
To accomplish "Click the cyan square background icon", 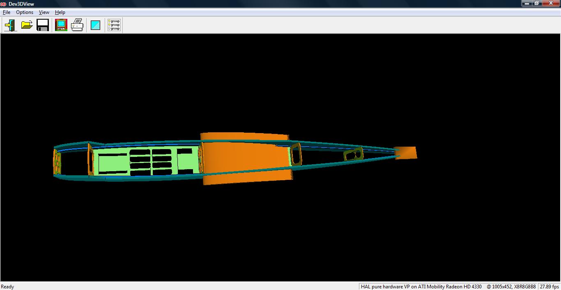I will [95, 25].
